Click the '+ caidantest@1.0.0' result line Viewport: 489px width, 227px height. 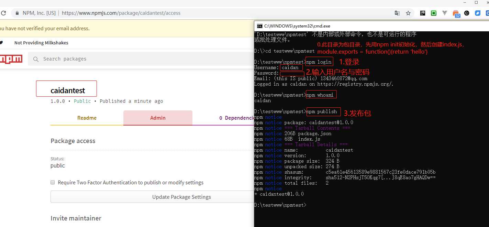(279, 194)
